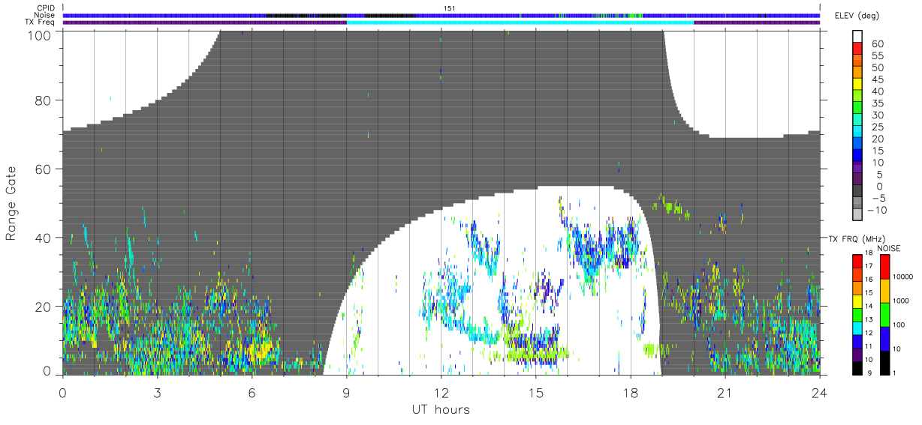Viewport: 922px width, 425px height.
Task: Click the "6" tick label on UT hours axis
Action: pos(252,393)
